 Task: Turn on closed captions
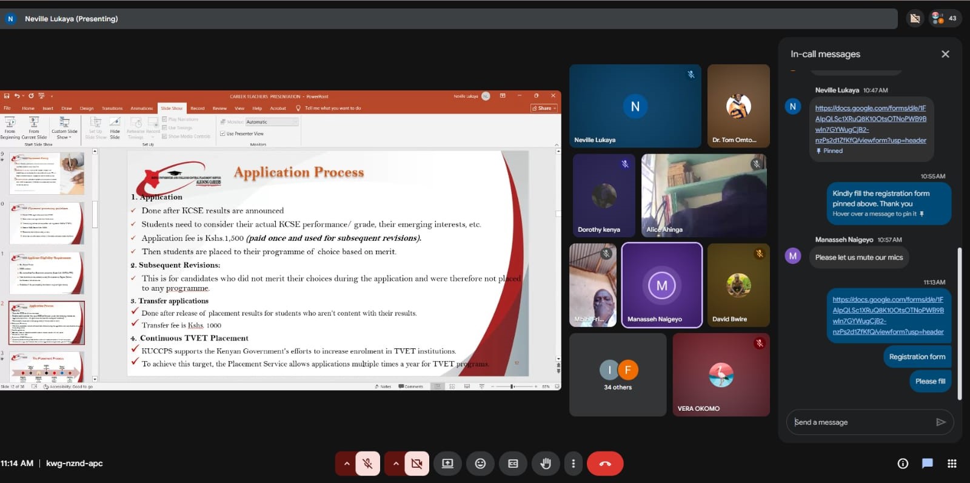click(x=513, y=464)
